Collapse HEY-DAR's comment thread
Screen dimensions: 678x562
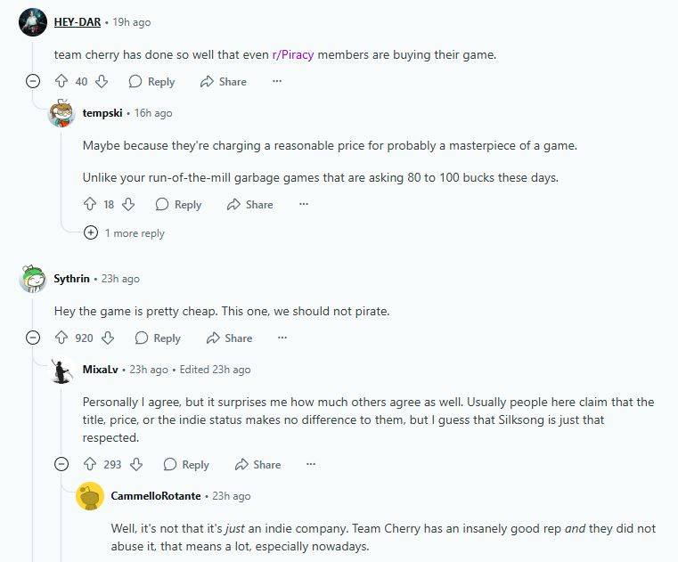[x=33, y=81]
